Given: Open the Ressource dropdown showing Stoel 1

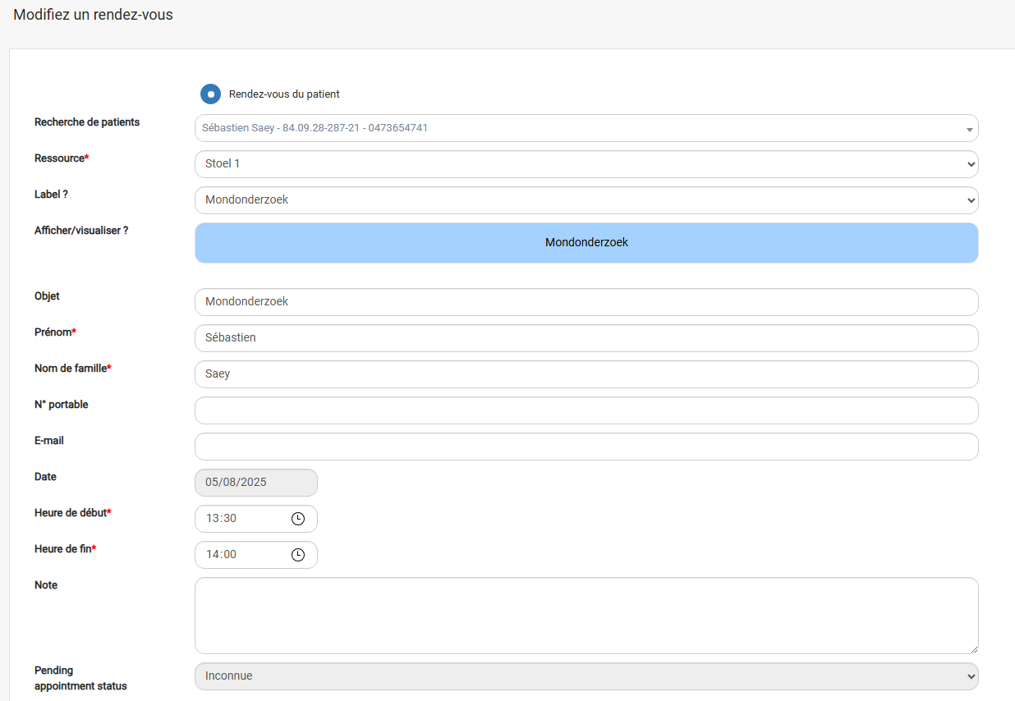Looking at the screenshot, I should coord(586,164).
